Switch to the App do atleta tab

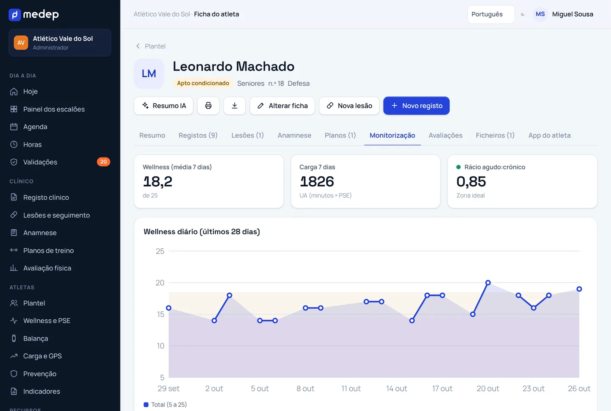(549, 135)
